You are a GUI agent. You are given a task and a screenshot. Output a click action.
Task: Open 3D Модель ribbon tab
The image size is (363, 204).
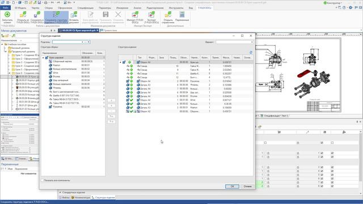tap(20, 8)
